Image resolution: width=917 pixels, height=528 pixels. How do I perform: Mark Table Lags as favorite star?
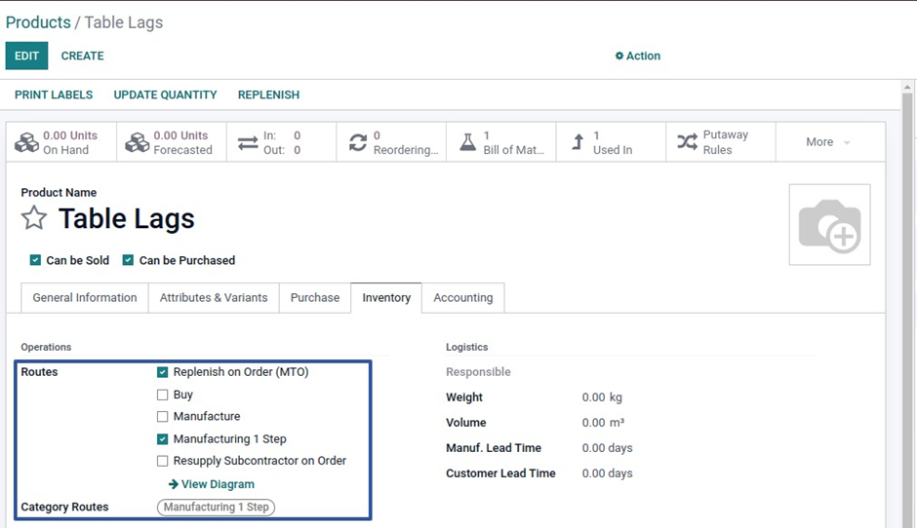pyautogui.click(x=34, y=218)
